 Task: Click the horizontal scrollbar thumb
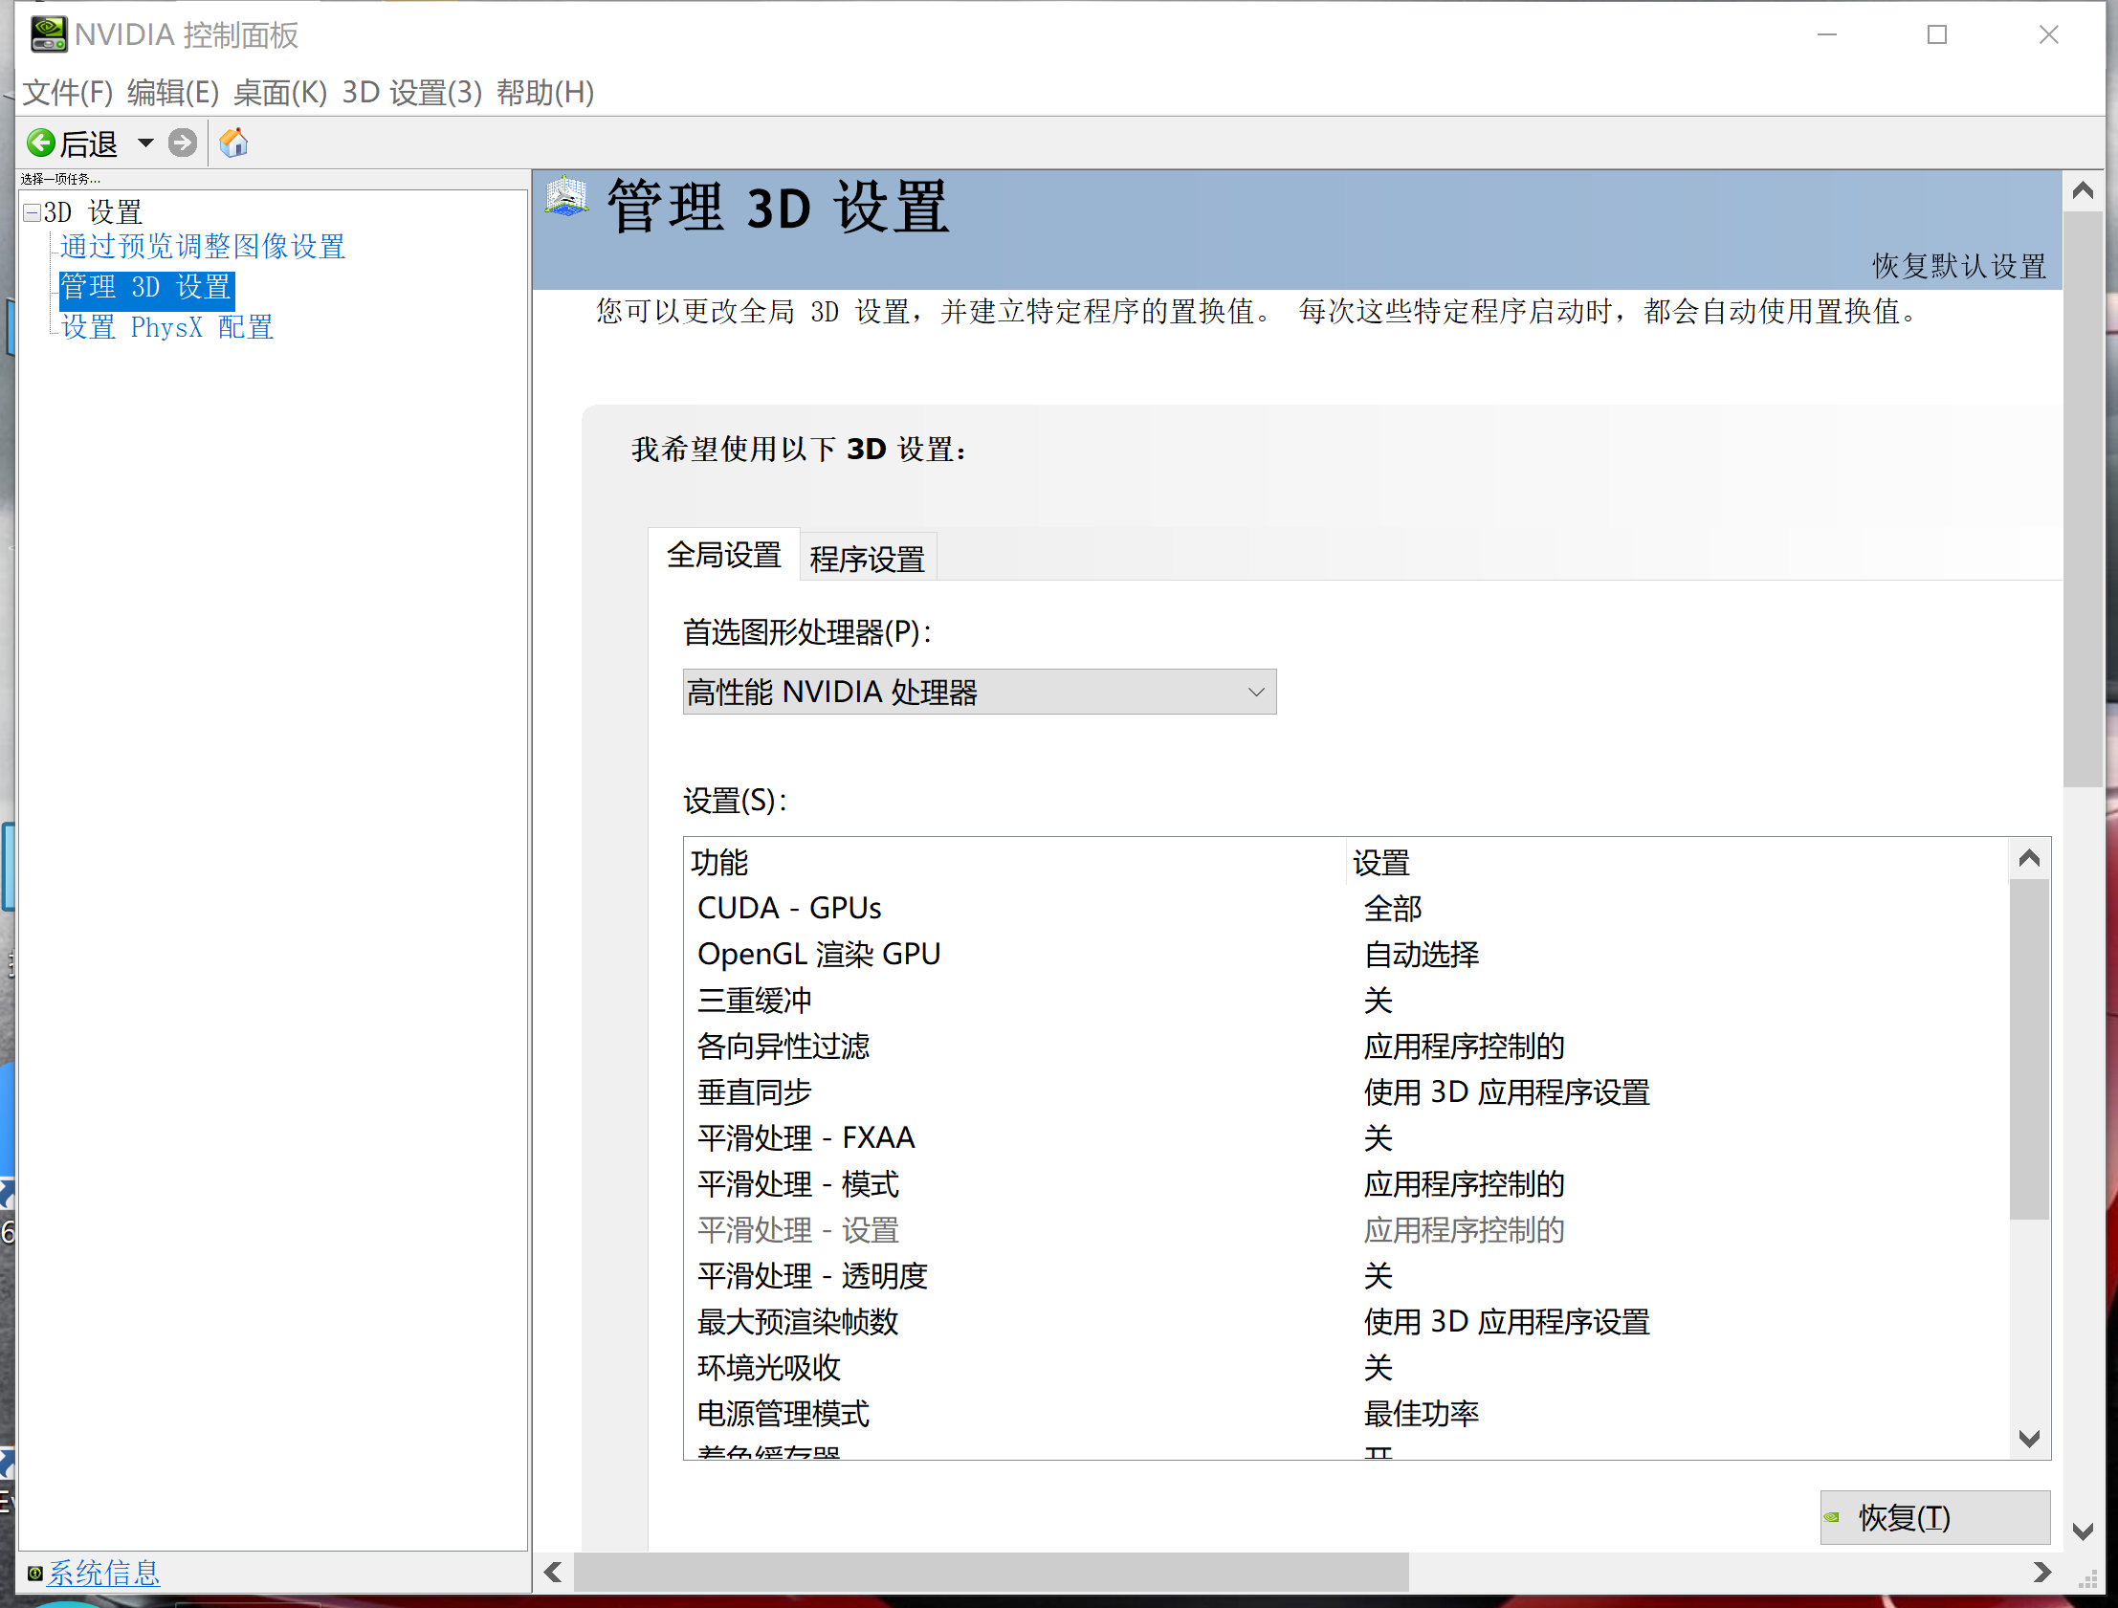click(991, 1572)
